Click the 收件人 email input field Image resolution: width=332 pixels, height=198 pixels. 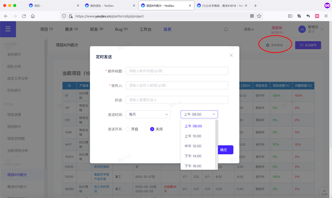tap(177, 85)
